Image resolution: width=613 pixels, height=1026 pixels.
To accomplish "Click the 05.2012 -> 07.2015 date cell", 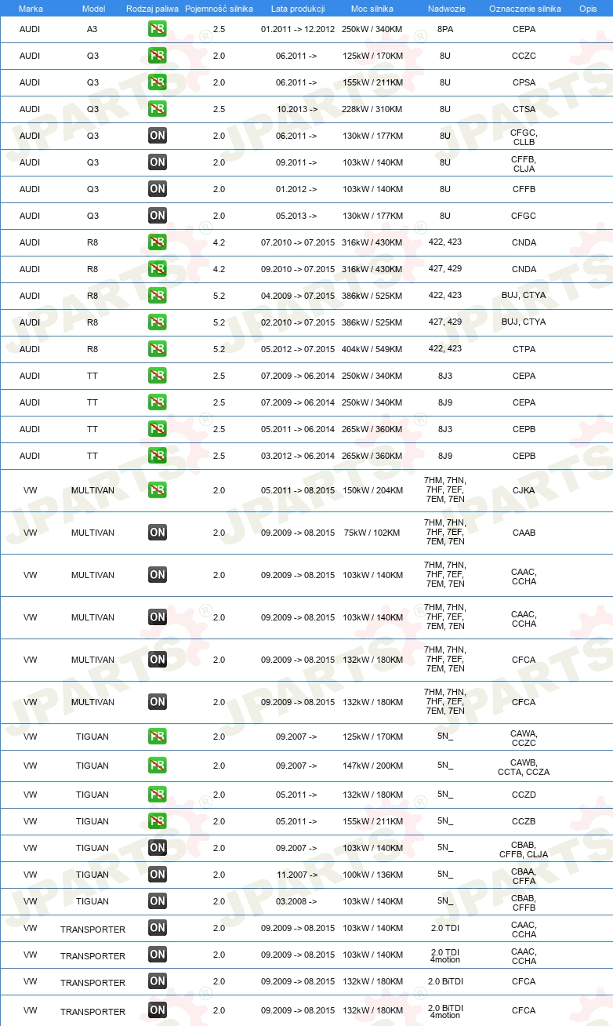I will click(298, 349).
